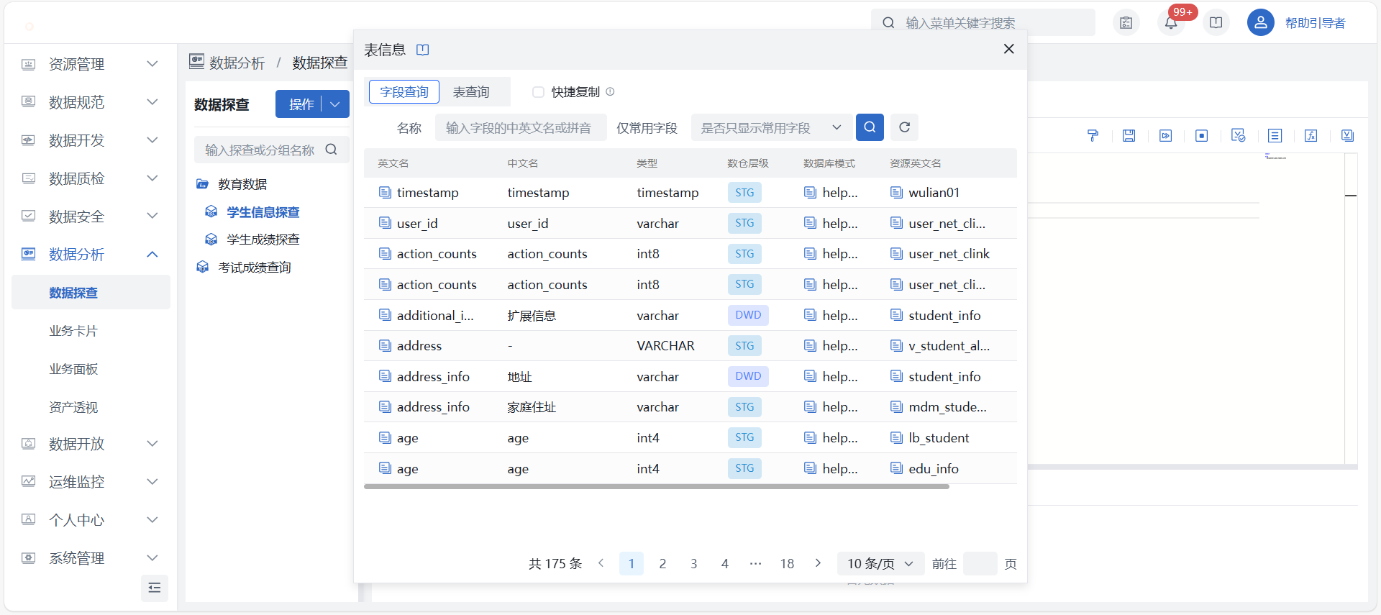
Task: Click the rightmost download-copy toolbar icon
Action: pos(1347,136)
